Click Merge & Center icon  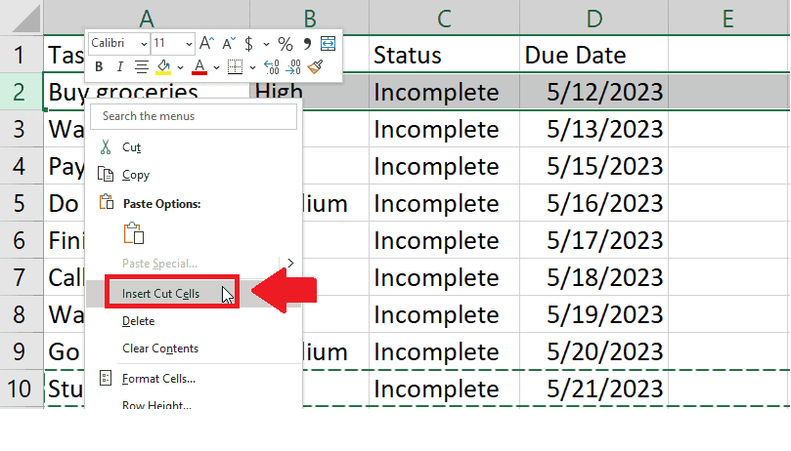328,43
